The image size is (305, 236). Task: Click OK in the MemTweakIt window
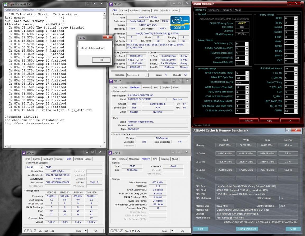pyautogui.click(x=290, y=121)
